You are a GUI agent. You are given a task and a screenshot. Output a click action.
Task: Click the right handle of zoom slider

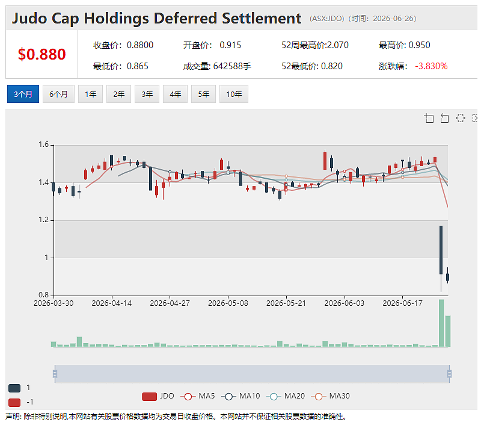point(450,374)
